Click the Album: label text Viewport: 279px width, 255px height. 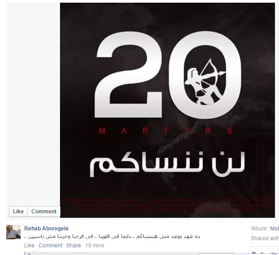coord(259,228)
